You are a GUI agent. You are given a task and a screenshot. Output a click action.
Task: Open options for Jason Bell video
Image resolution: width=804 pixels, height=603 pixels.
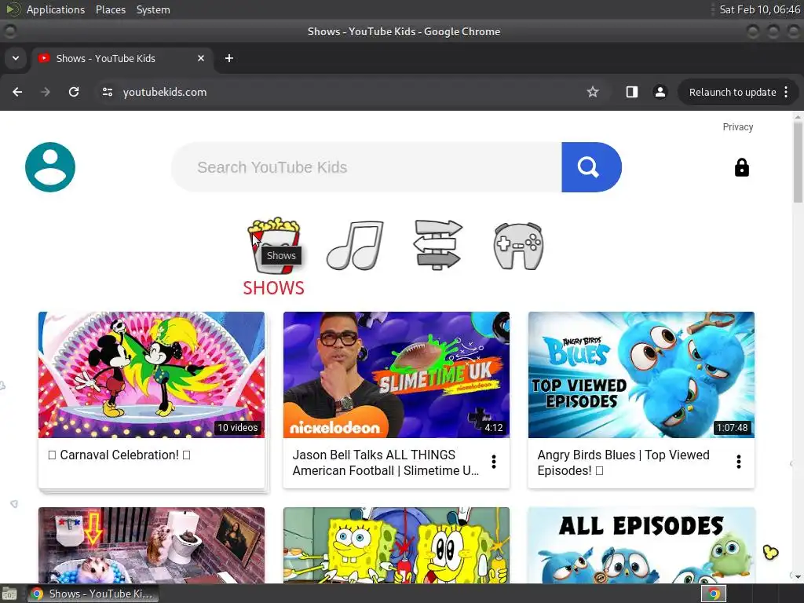[494, 462]
